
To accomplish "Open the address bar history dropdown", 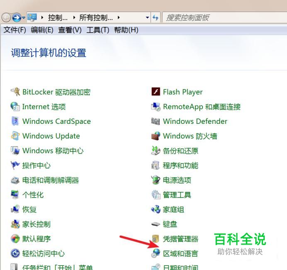I will click(147, 17).
